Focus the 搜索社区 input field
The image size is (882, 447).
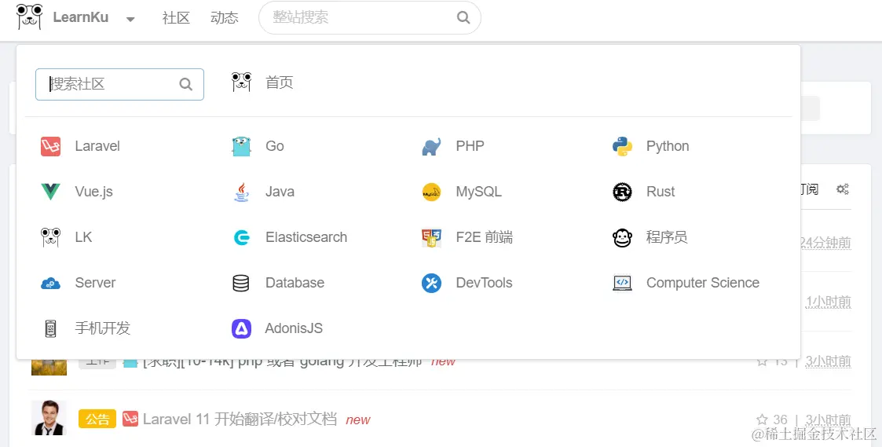(x=120, y=84)
